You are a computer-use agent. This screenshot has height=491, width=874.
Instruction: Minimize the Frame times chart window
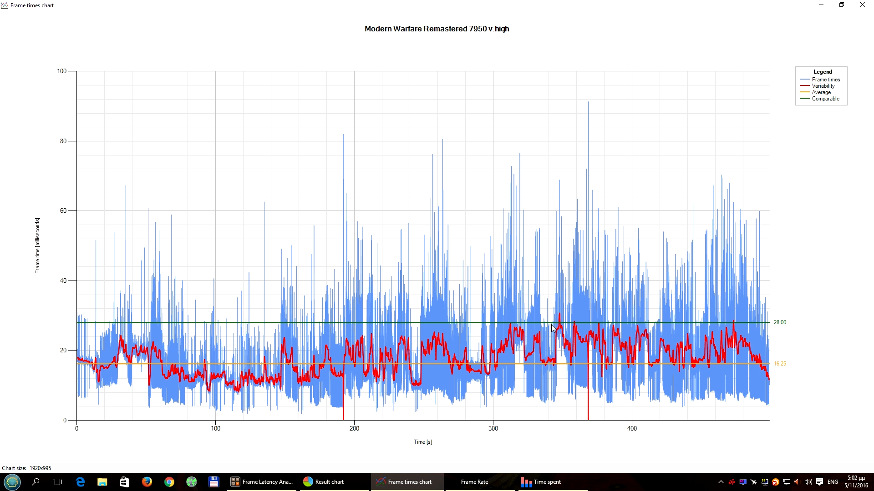tap(821, 5)
